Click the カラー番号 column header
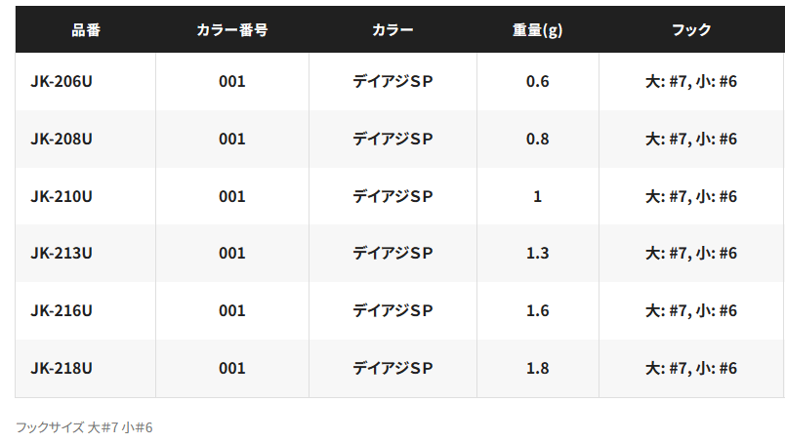The width and height of the screenshot is (785, 443). [232, 30]
